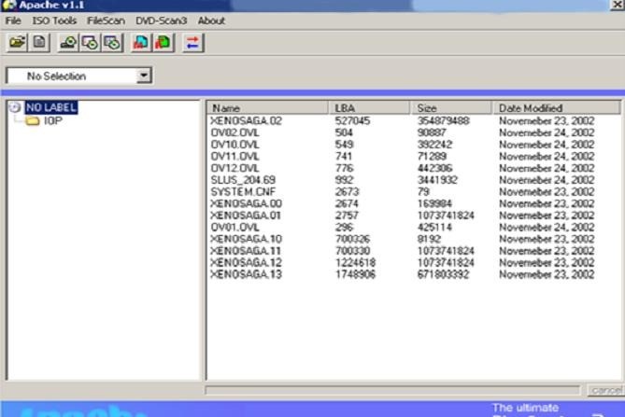Screen dimensions: 625x417
Task: Click the cyan and red file icon
Action: pyautogui.click(x=141, y=43)
